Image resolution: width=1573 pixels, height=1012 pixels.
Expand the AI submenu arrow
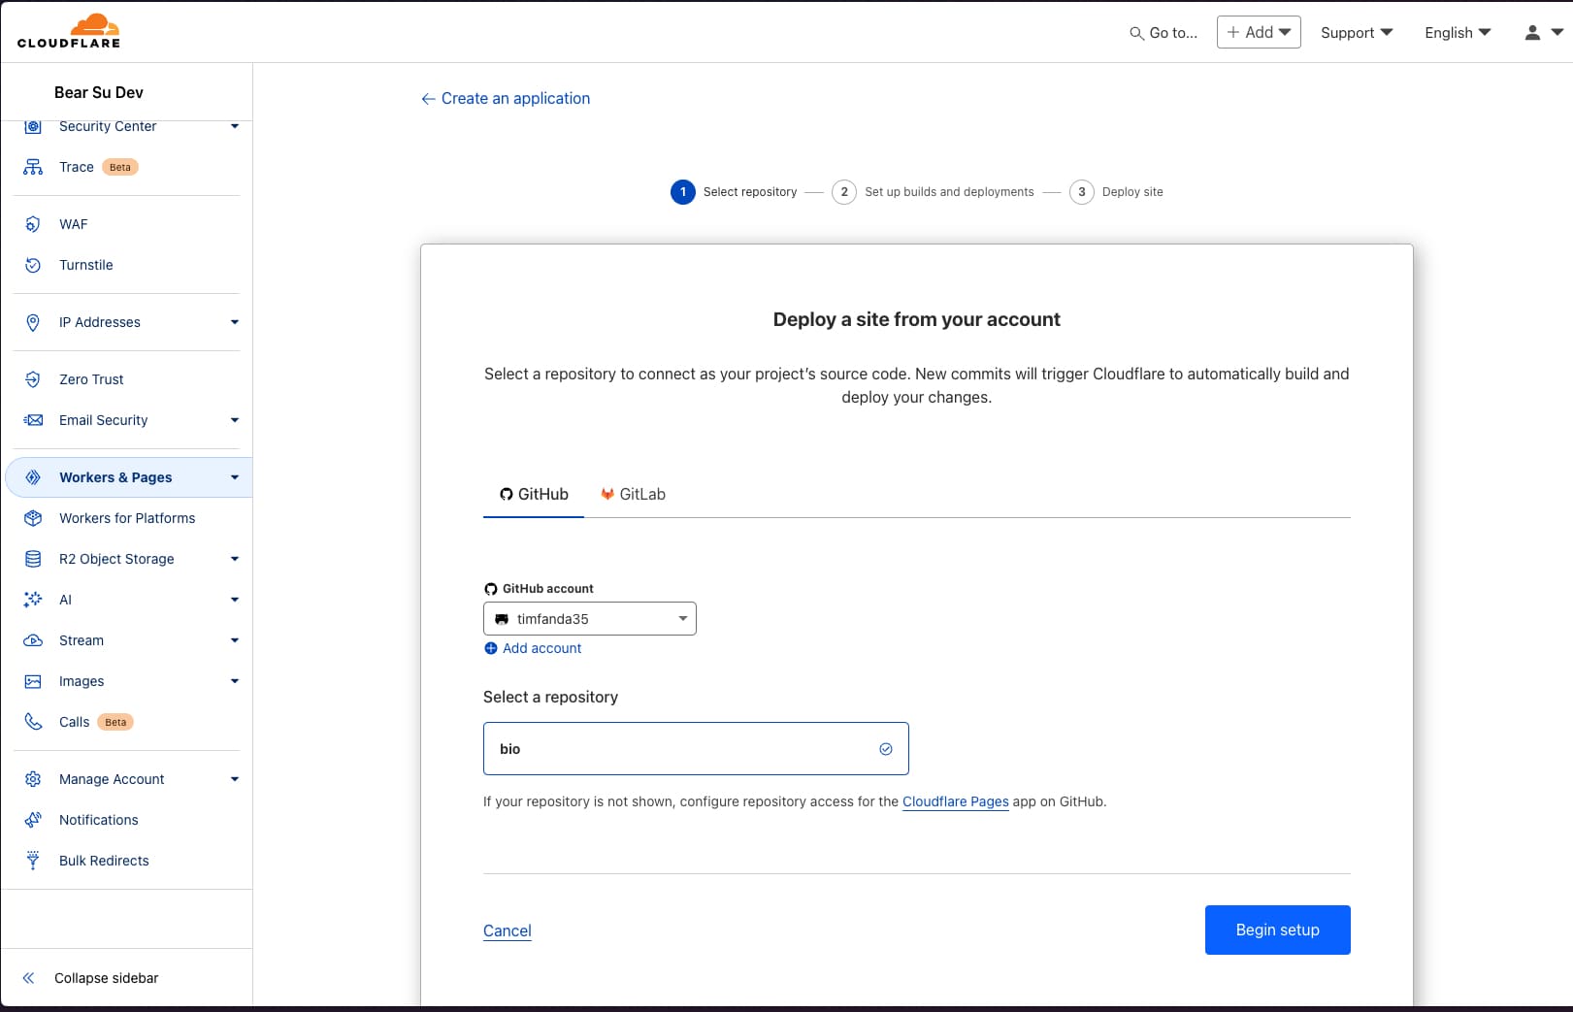click(235, 600)
